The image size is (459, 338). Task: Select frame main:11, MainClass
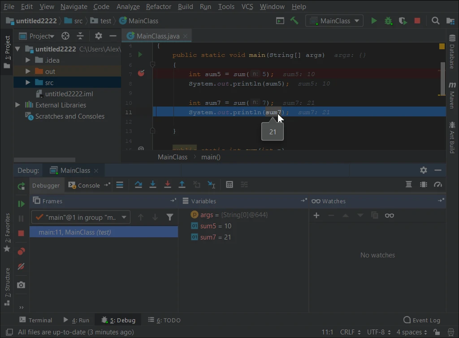click(x=104, y=232)
